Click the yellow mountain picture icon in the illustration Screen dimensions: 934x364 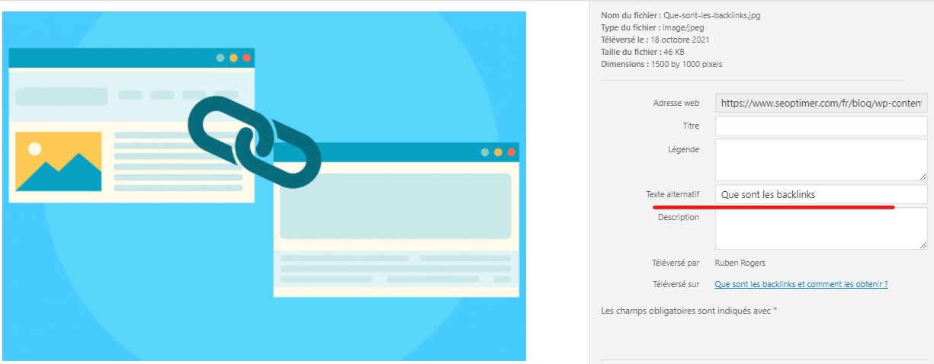click(58, 161)
